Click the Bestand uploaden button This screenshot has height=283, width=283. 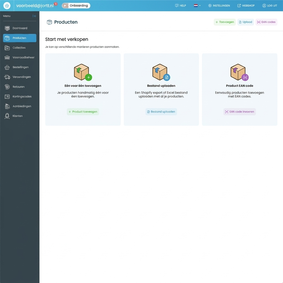pos(161,112)
